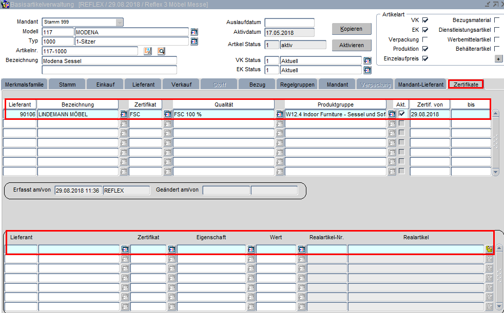The image size is (504, 313).
Task: Switch to the Einkauf tab
Action: pyautogui.click(x=106, y=85)
